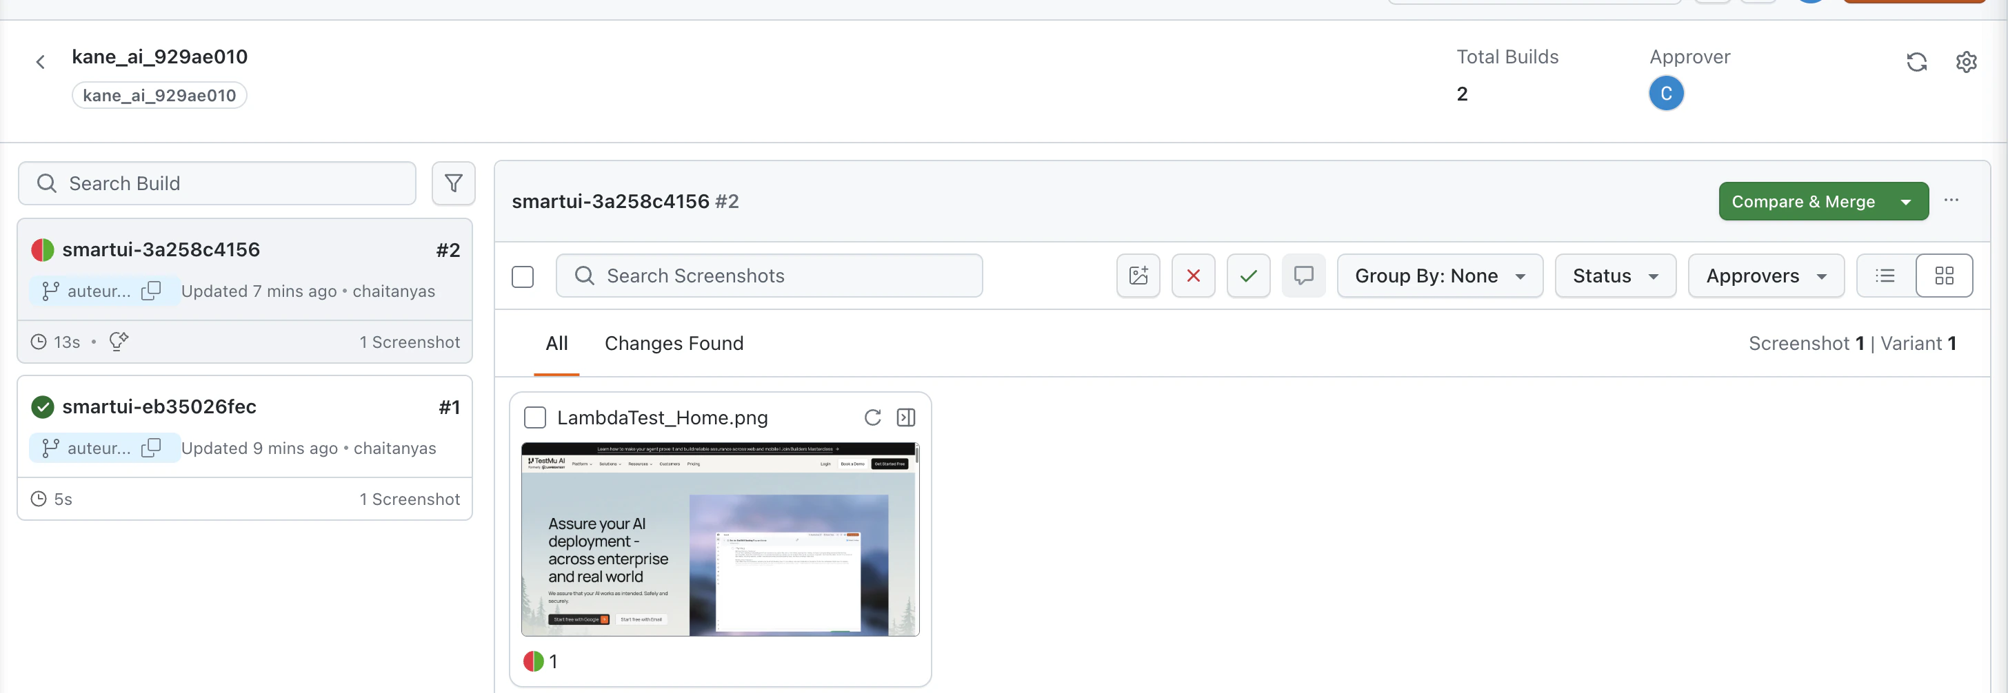Select build smartui-3a258c4156 #2

click(245, 291)
